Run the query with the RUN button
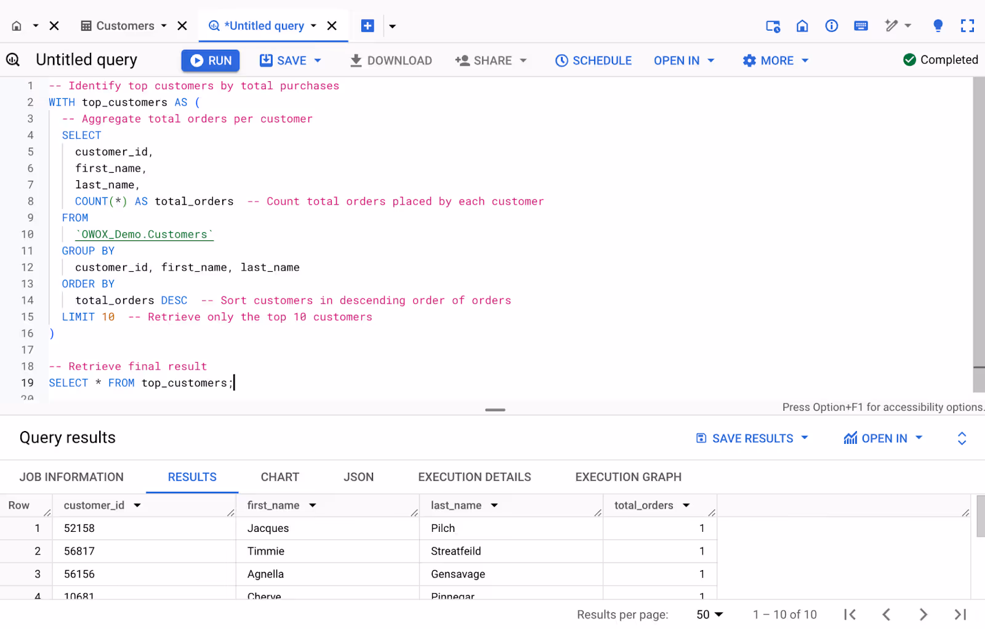This screenshot has width=985, height=629. [x=211, y=60]
